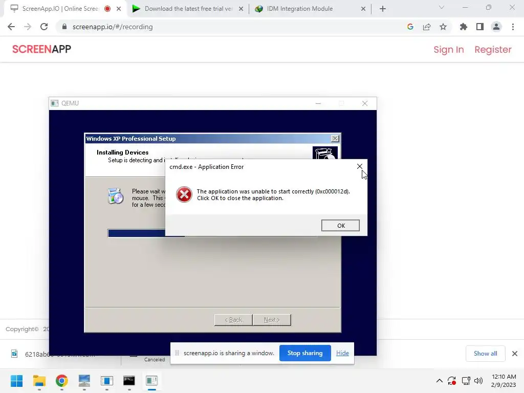Close the Windows XP Professional Setup window
Image resolution: width=524 pixels, height=393 pixels.
pos(335,138)
